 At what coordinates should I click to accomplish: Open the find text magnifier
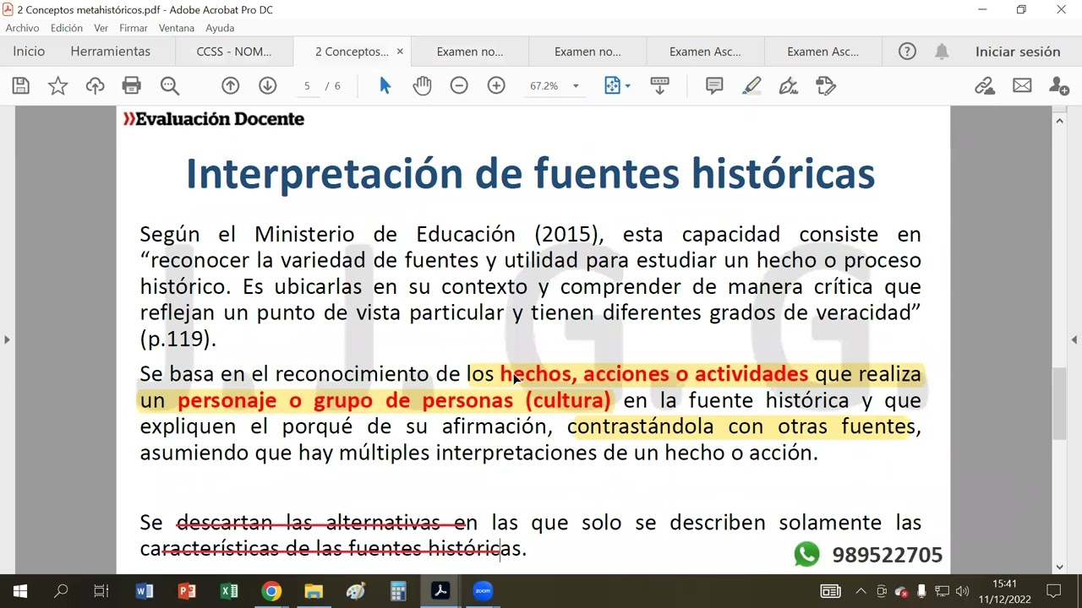(169, 85)
